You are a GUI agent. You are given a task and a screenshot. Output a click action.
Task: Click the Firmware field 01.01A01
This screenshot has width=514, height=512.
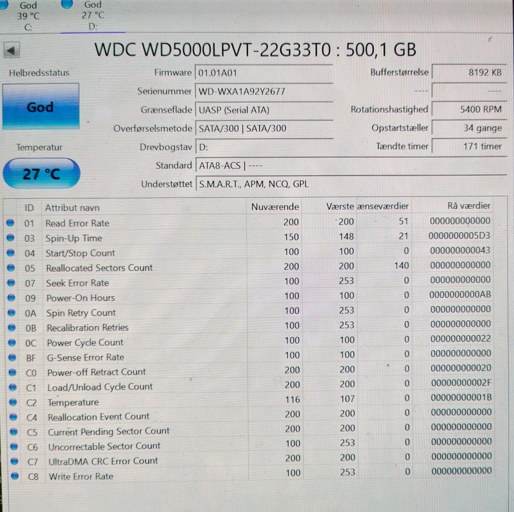[x=264, y=72]
